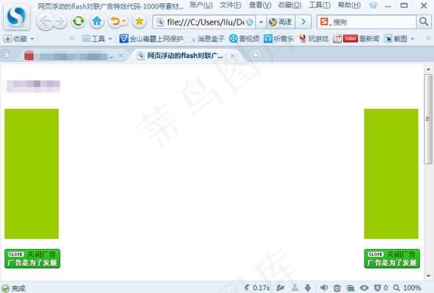Click the right green banner ad
Image resolution: width=434 pixels, height=293 pixels.
tap(391, 174)
